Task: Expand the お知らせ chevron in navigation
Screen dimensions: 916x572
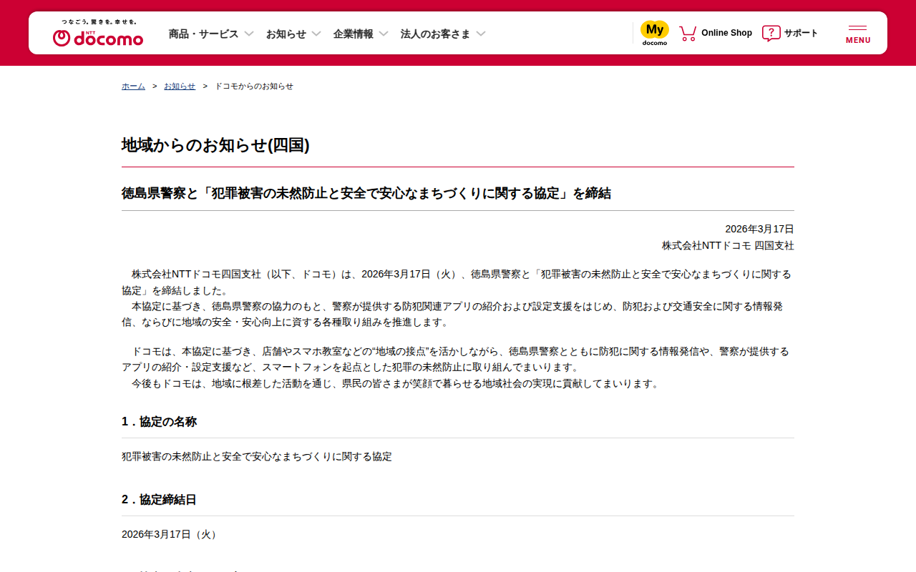Action: 316,34
